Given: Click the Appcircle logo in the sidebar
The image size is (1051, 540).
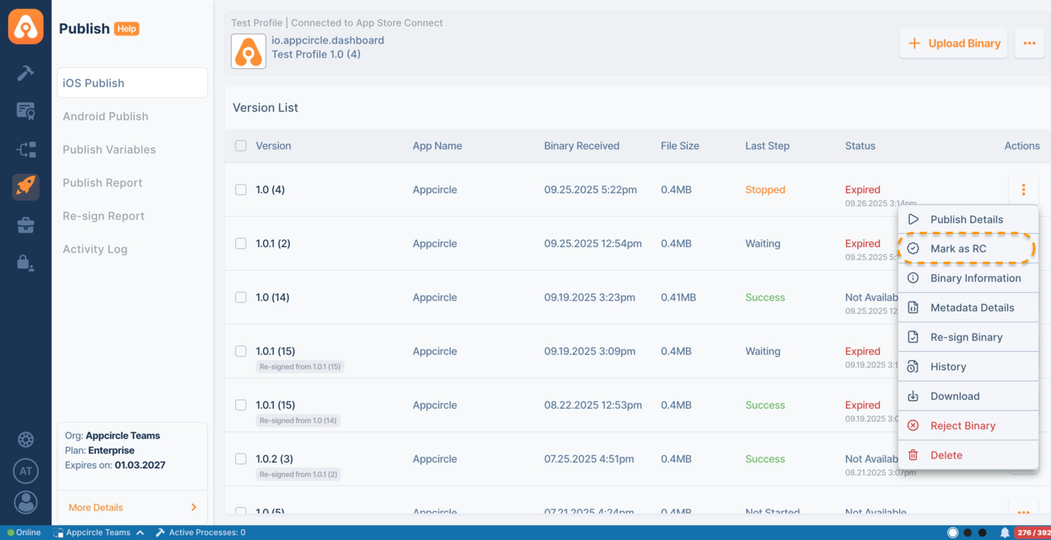Looking at the screenshot, I should pos(26,27).
